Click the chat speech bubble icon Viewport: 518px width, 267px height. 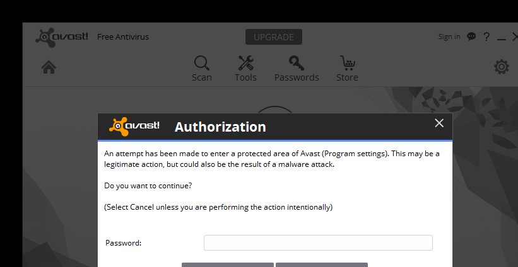pyautogui.click(x=471, y=37)
